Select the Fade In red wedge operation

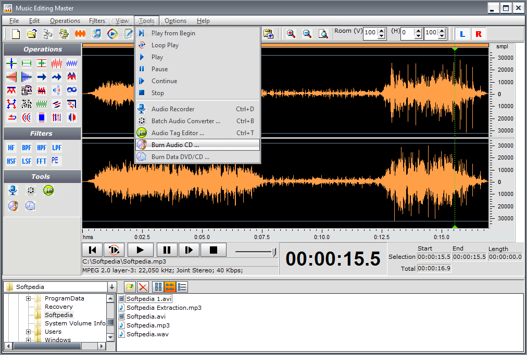(11, 77)
